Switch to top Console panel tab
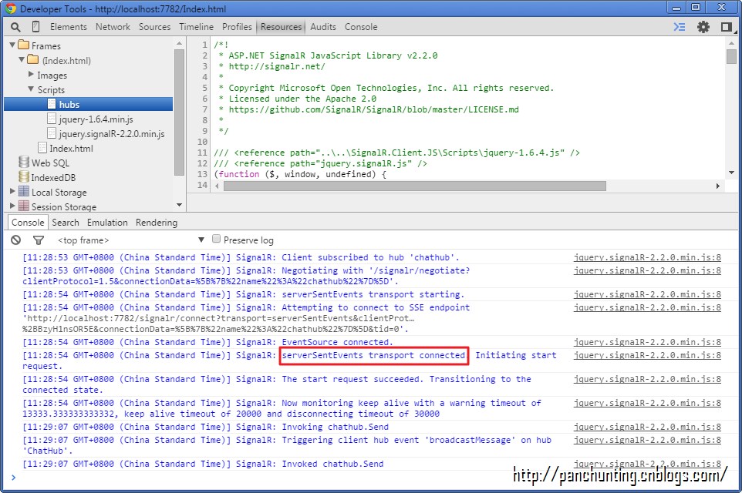Screen dimensions: 742x493 (361, 27)
